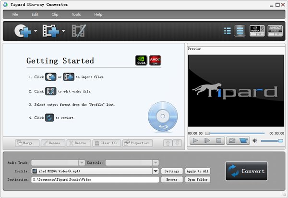Open the Add Video dropdown arrow
Image resolution: width=288 pixels, height=198 pixels.
point(63,31)
